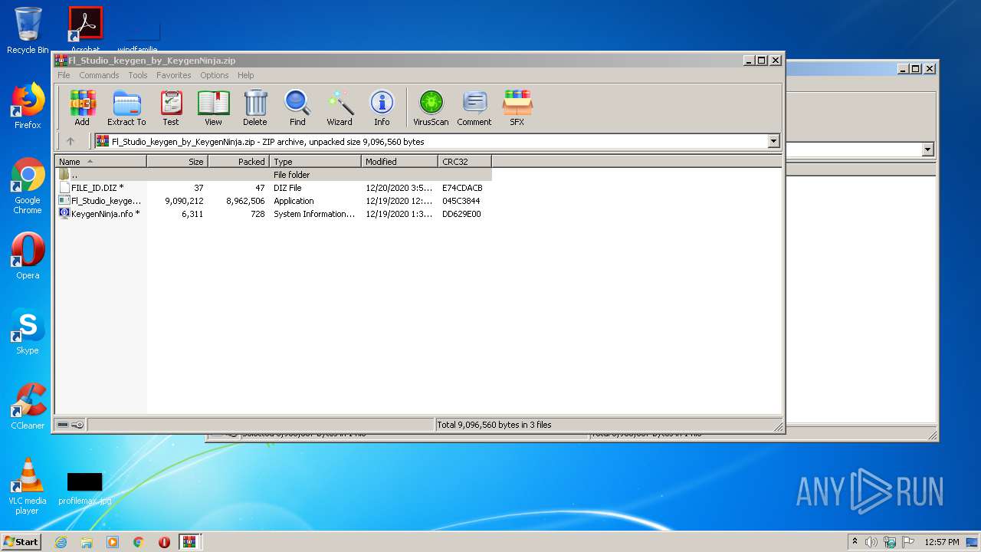This screenshot has width=981, height=552.
Task: Sort by Type column header
Action: click(x=315, y=162)
